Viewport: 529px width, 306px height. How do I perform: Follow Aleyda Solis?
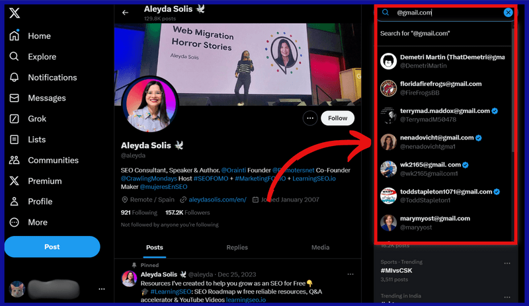(337, 118)
